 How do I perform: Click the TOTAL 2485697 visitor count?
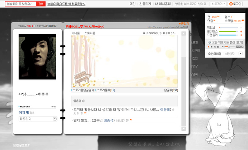click(47, 26)
